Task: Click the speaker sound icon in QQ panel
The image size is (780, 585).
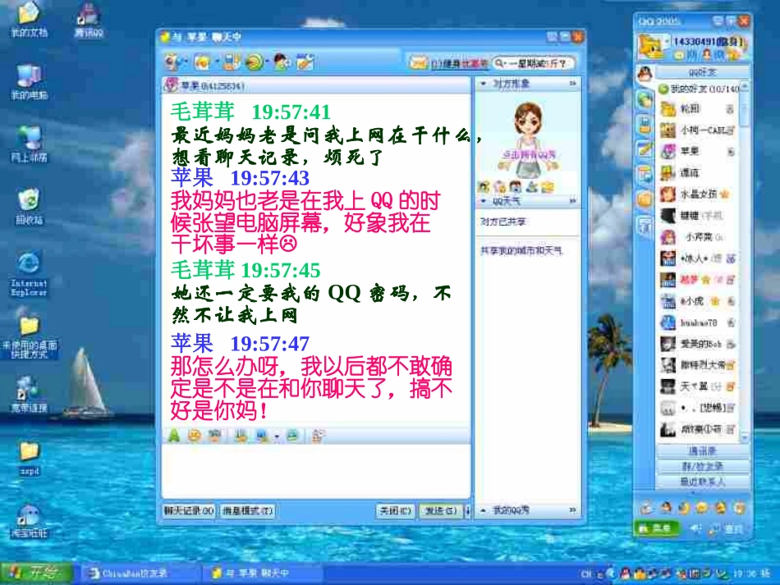Action: [x=695, y=529]
